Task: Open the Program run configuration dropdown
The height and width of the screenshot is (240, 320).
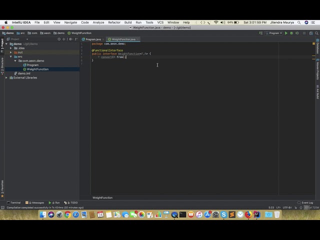Action: click(x=274, y=33)
